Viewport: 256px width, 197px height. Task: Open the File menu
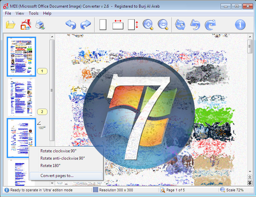(8, 13)
